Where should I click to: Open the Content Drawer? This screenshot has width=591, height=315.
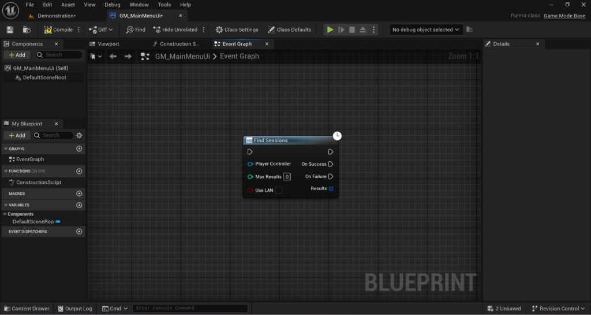pyautogui.click(x=27, y=309)
